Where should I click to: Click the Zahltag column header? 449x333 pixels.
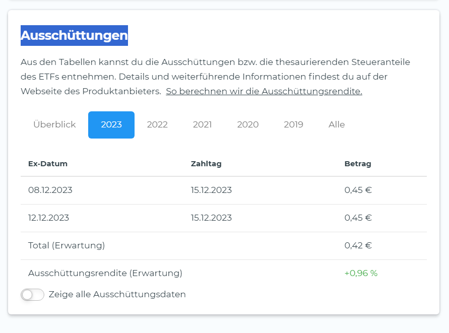point(206,164)
